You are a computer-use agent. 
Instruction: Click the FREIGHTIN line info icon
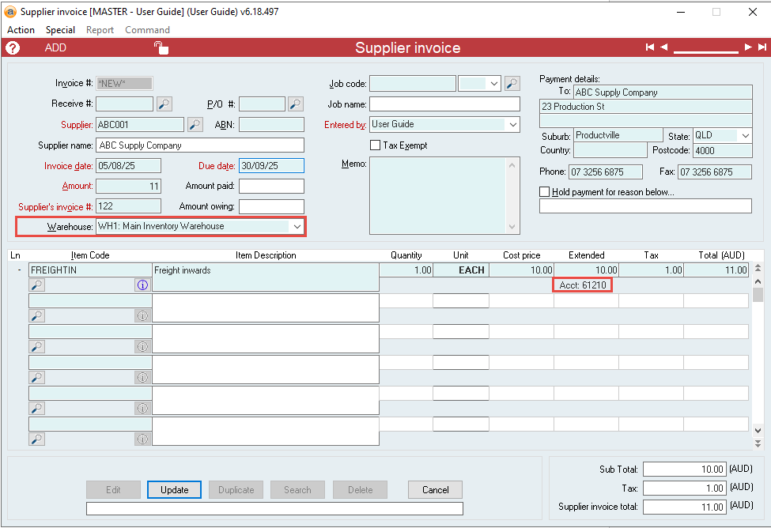142,285
